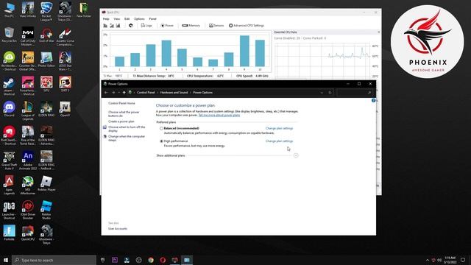Open Adobe Animate 2022 shortcut
This screenshot has width=471, height=265.
[x=28, y=160]
